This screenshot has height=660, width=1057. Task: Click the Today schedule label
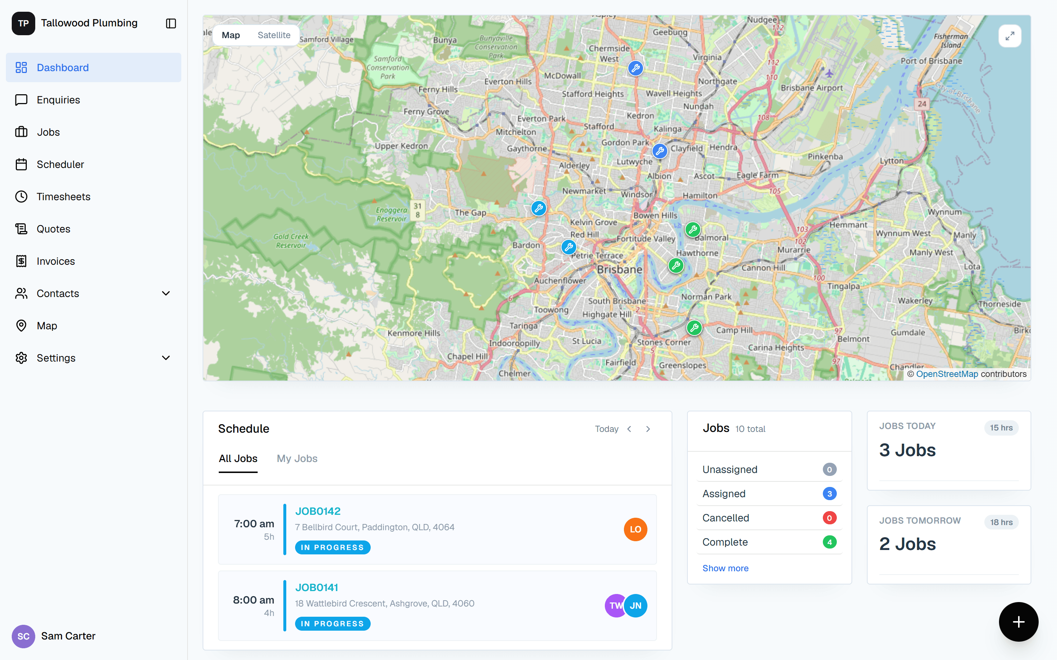tap(606, 429)
